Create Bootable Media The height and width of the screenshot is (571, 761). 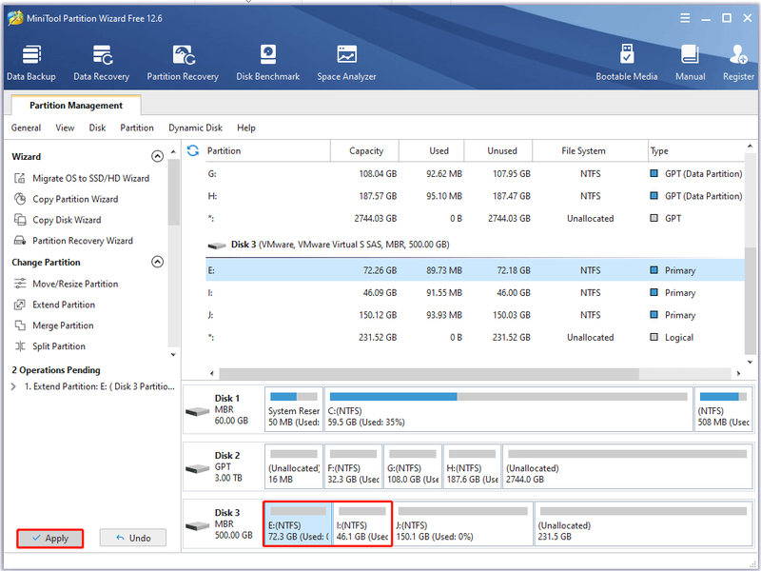click(627, 63)
